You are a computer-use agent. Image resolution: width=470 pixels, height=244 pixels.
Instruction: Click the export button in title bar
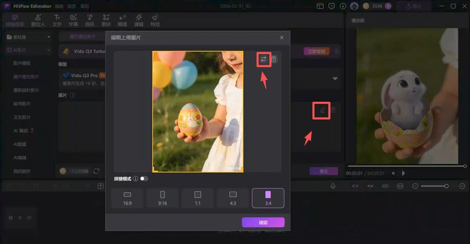pos(414,6)
